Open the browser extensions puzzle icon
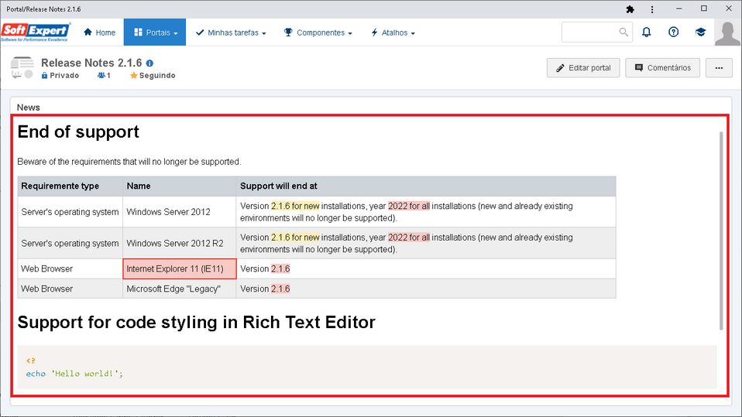 630,9
